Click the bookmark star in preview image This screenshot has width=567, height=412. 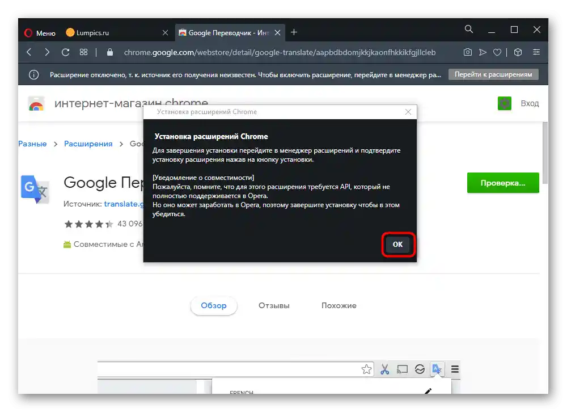point(366,369)
